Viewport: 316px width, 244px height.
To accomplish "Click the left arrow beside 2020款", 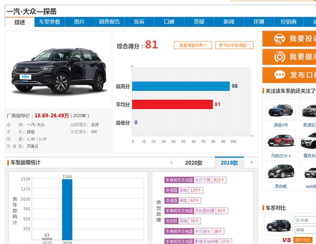I will [172, 162].
